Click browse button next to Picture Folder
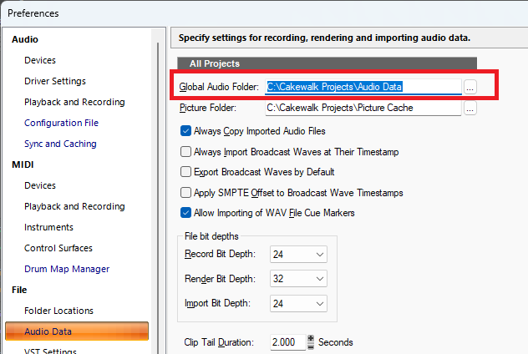This screenshot has width=528, height=354. [x=470, y=108]
